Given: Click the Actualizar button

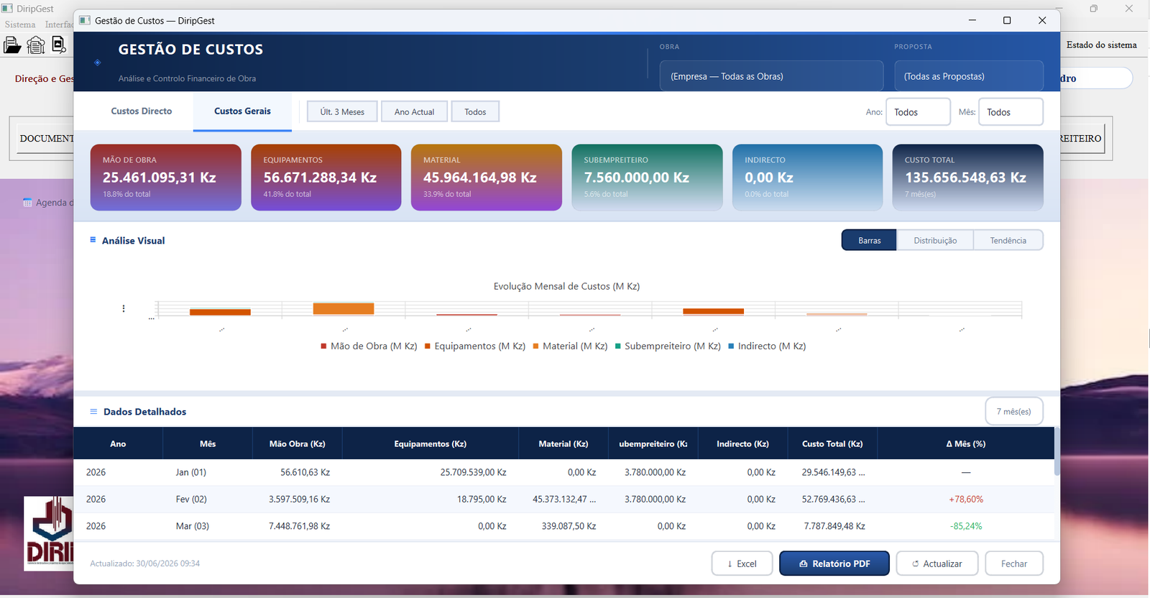Looking at the screenshot, I should 937,563.
